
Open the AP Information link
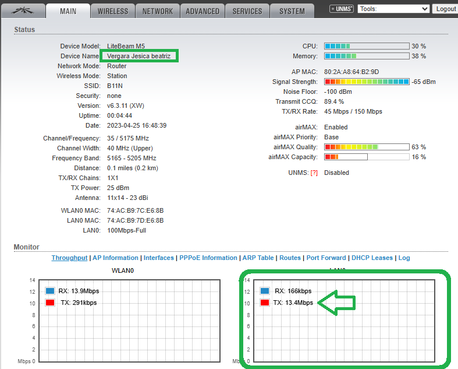coord(115,258)
